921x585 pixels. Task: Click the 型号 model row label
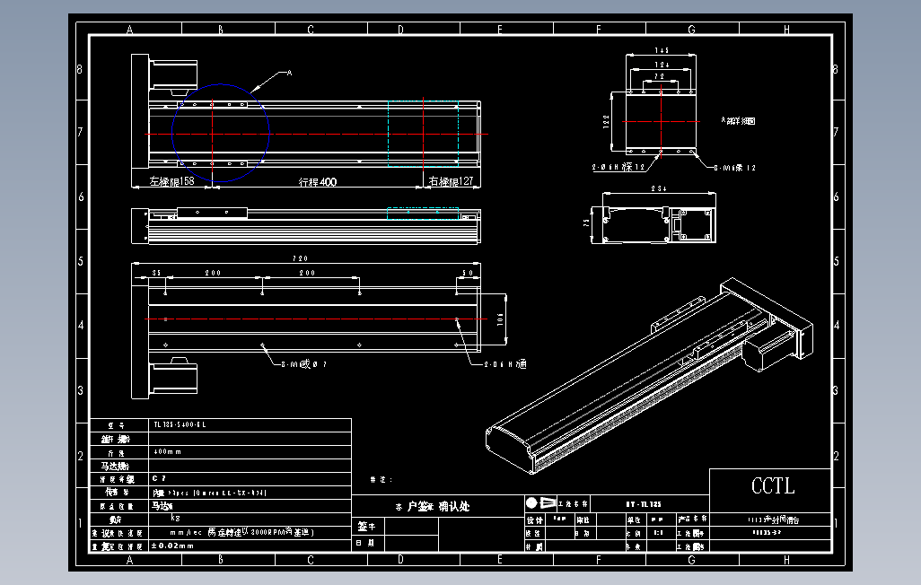click(116, 425)
